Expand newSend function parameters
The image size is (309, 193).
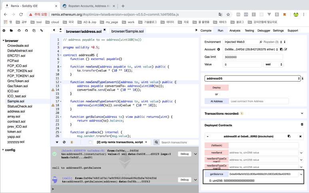point(301,153)
